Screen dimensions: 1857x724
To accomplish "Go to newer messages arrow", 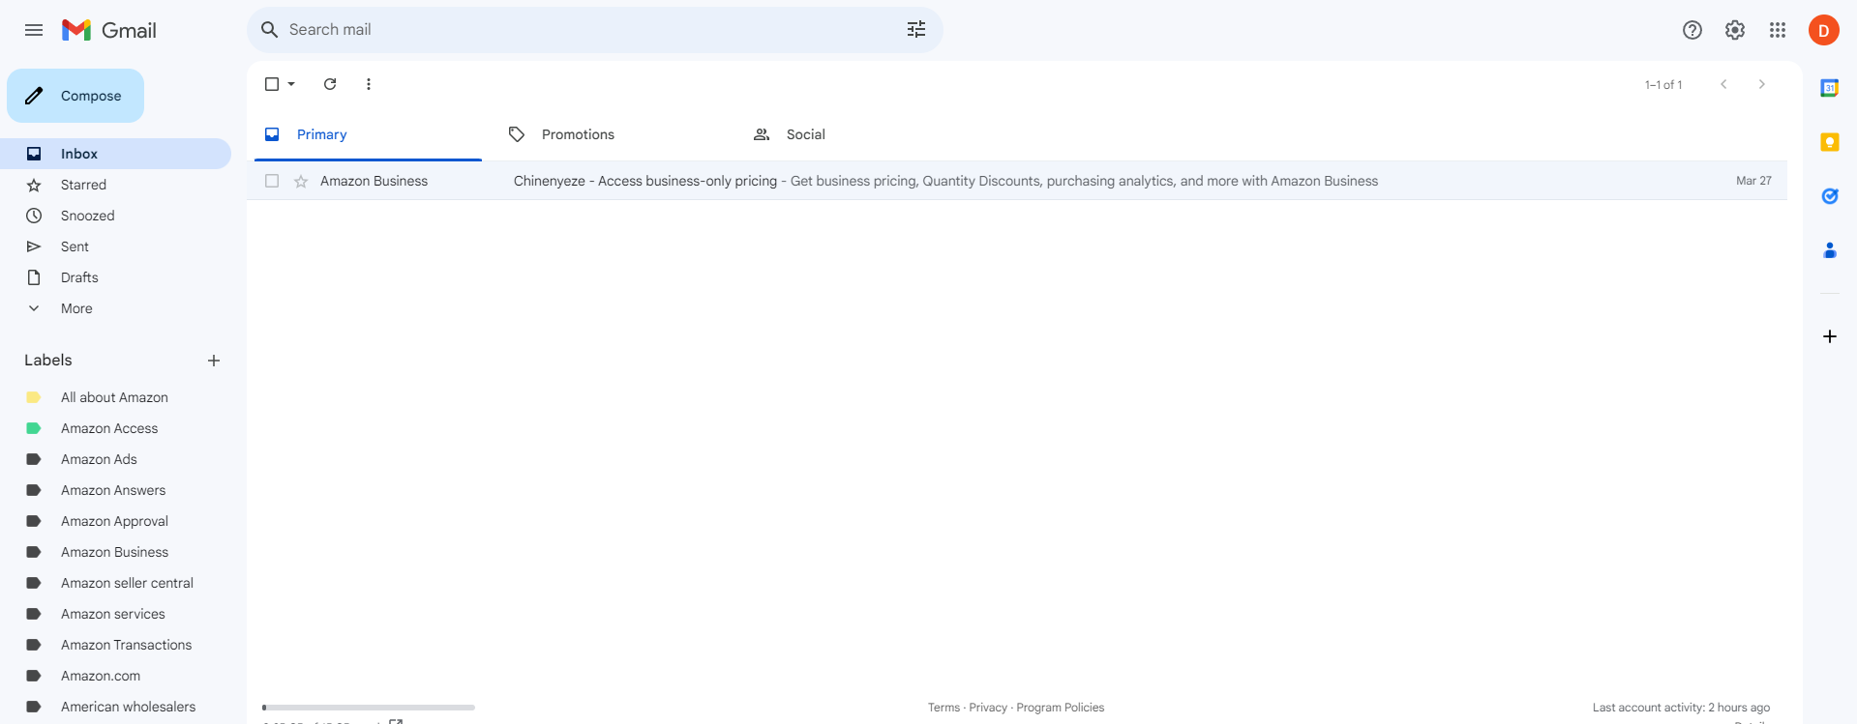I will pyautogui.click(x=1723, y=84).
